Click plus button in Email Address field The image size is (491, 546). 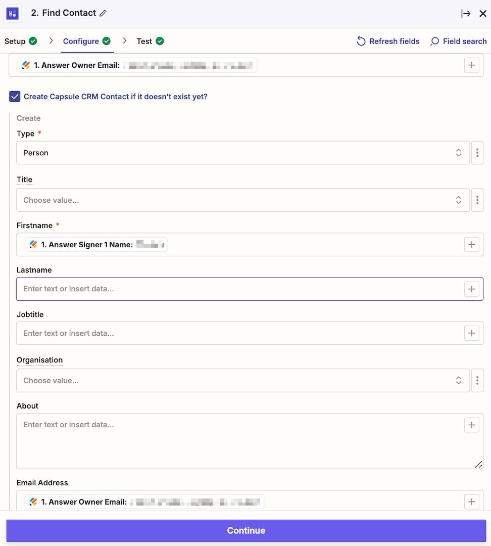tap(471, 502)
